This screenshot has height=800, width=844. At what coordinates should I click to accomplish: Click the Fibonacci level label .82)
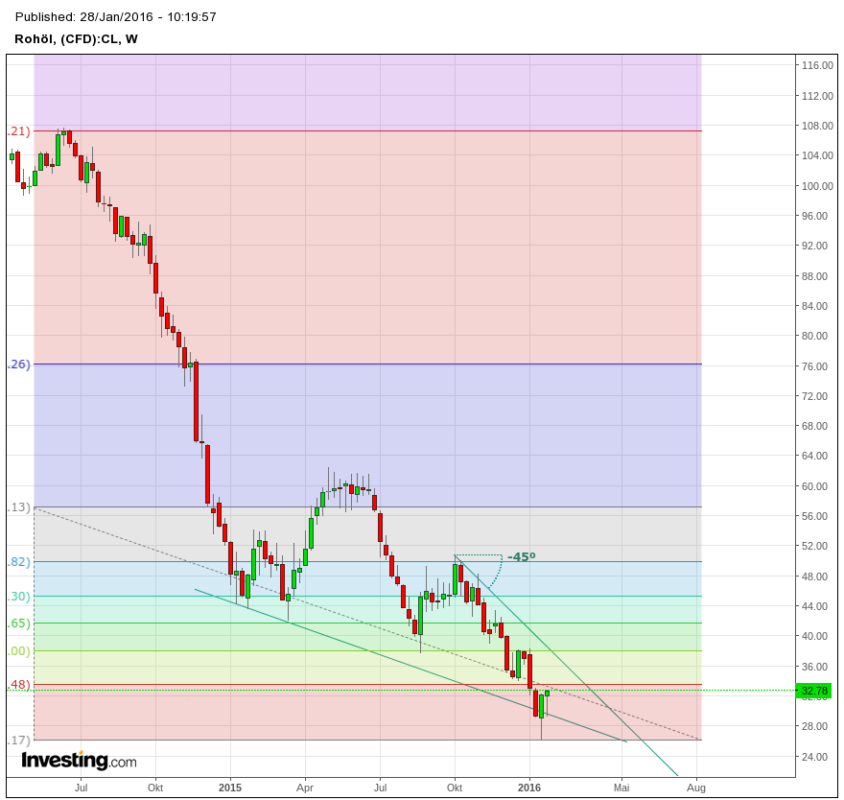pyautogui.click(x=19, y=562)
